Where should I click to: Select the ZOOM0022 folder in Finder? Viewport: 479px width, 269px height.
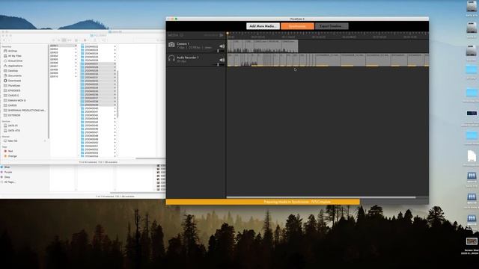point(91,46)
